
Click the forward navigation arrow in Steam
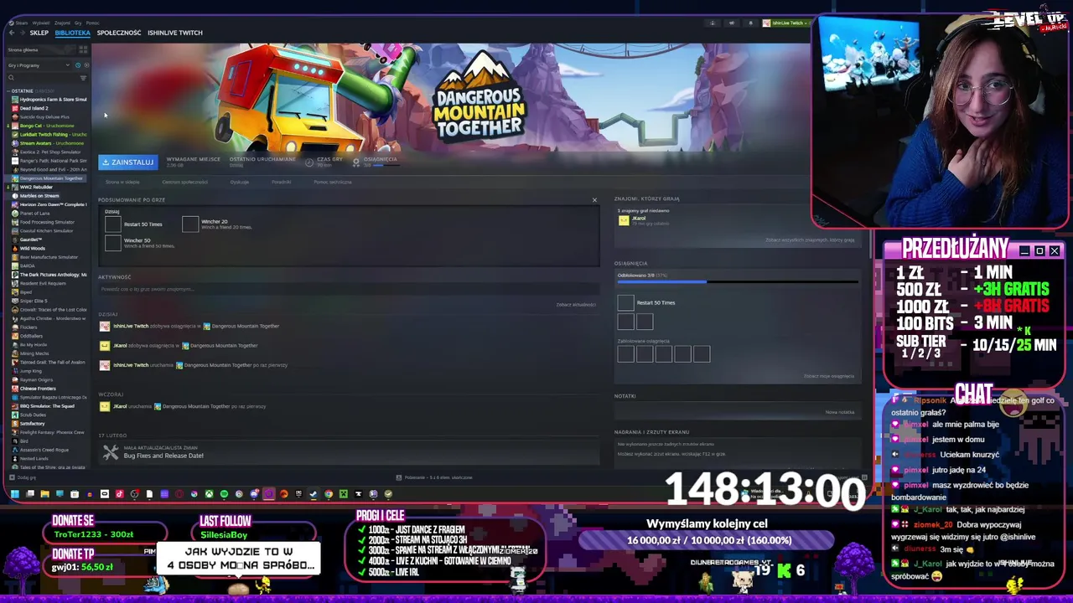pos(21,33)
